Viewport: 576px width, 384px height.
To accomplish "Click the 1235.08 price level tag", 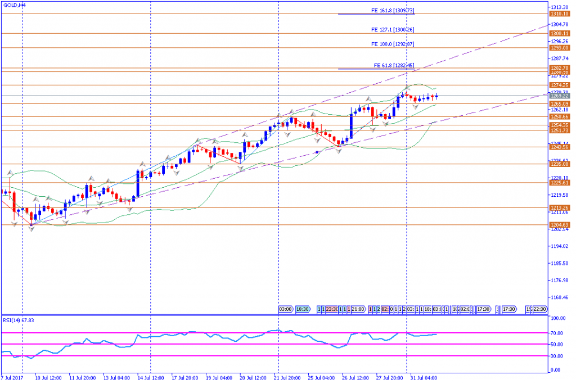I will [x=560, y=164].
